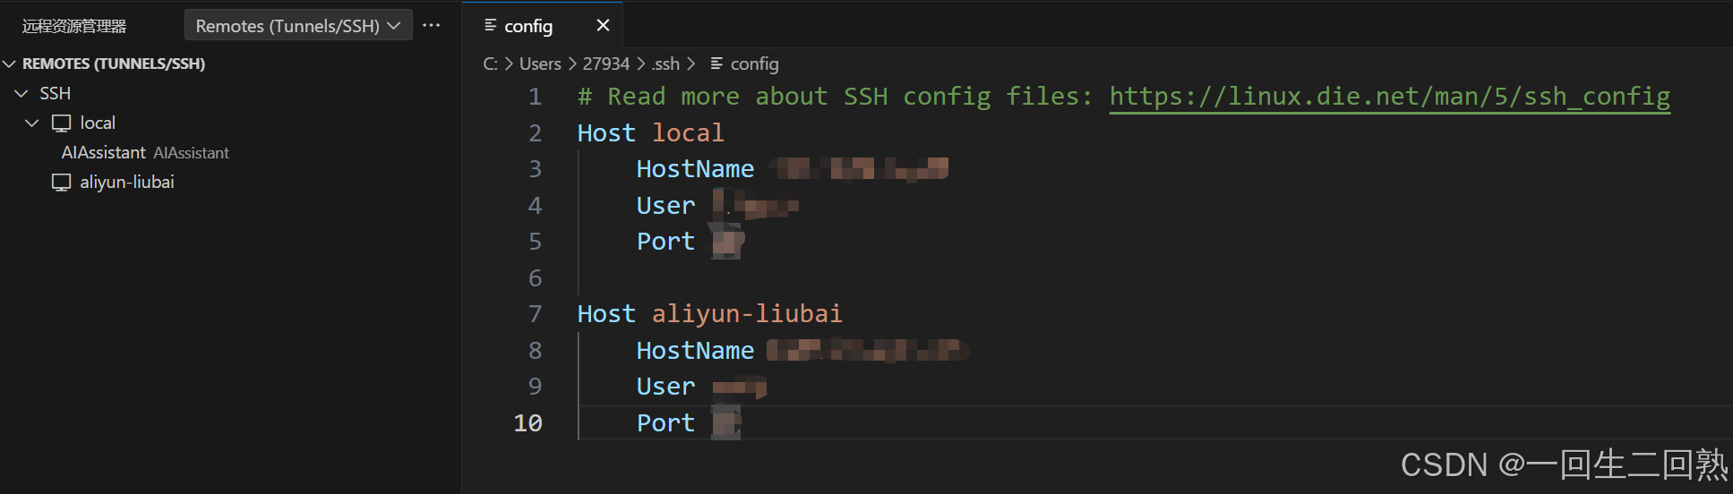Click the config tab file icon
This screenshot has width=1733, height=494.
click(490, 26)
